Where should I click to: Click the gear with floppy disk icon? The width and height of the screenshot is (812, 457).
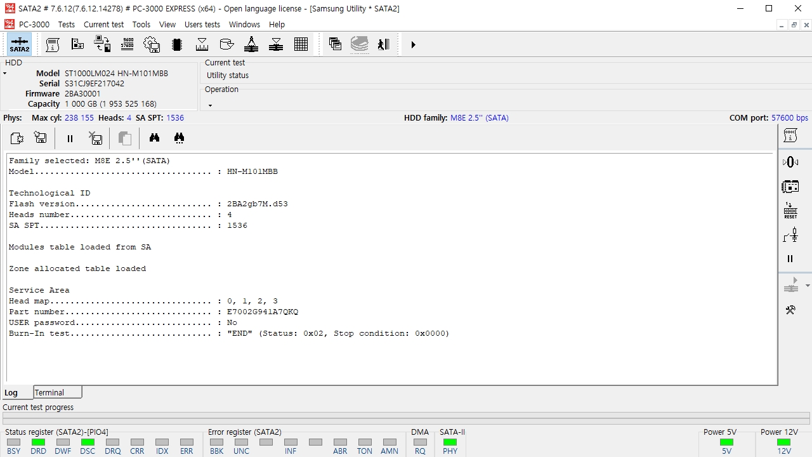coord(152,44)
